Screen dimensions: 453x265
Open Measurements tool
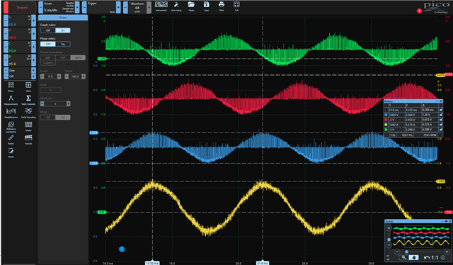point(11,100)
